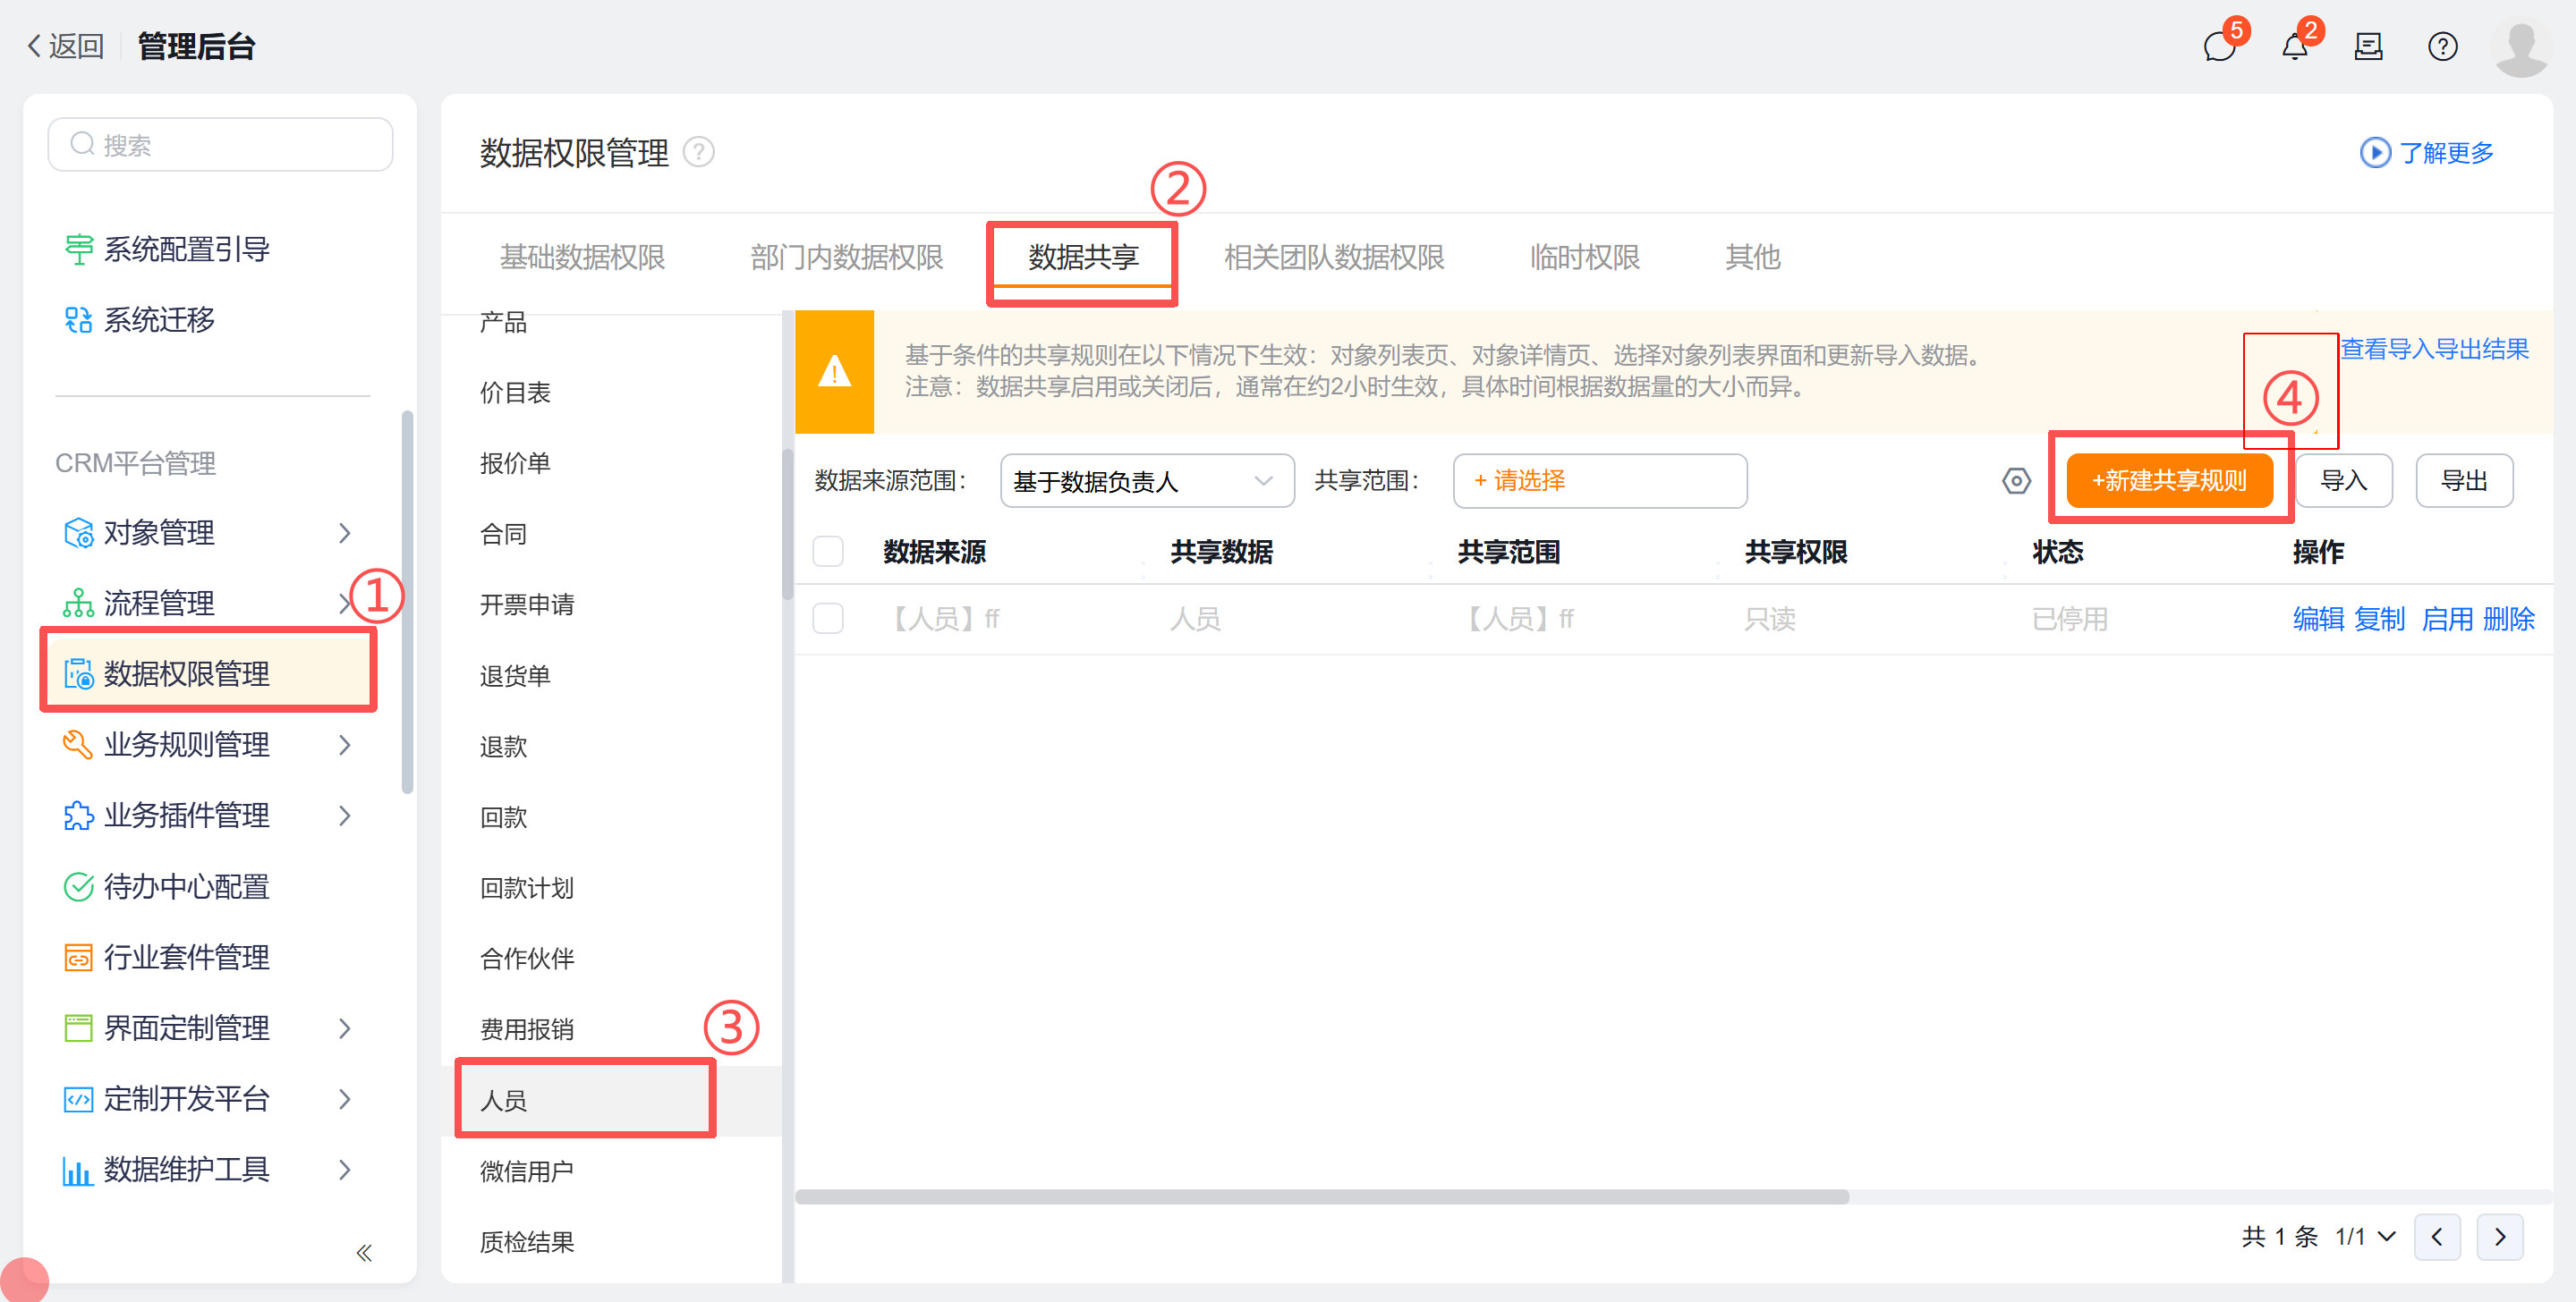Open the gear settings icon beside 新建共享规则
The image size is (2576, 1302).
point(2016,480)
